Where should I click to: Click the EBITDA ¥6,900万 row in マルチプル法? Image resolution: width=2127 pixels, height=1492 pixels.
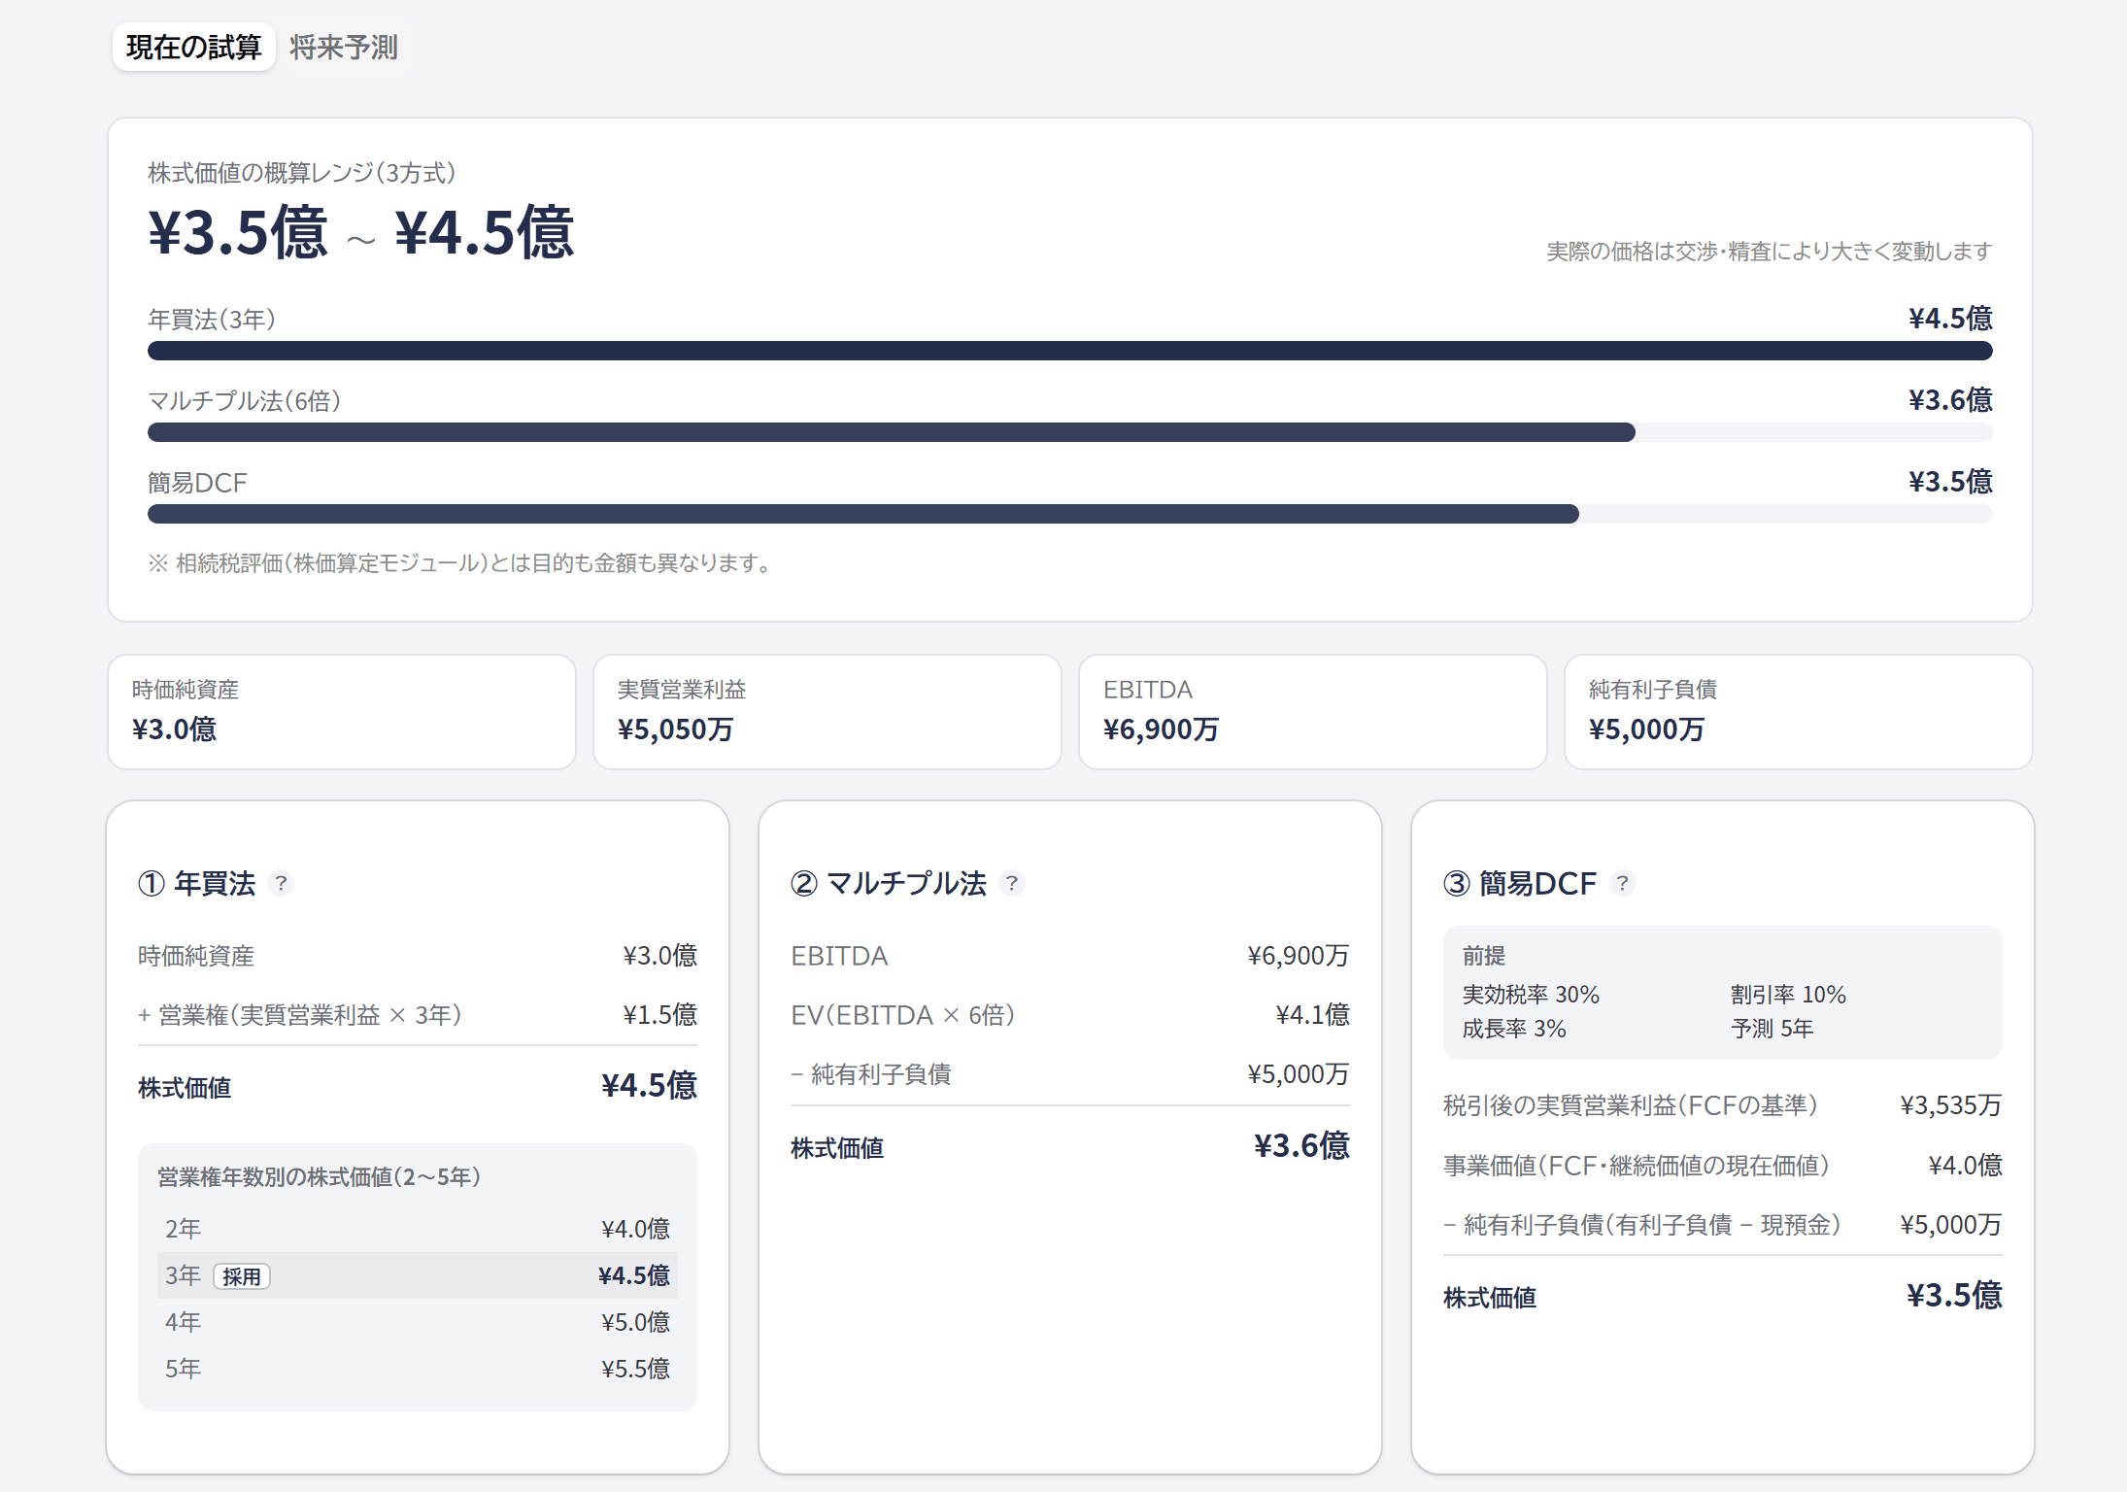click(x=1070, y=956)
